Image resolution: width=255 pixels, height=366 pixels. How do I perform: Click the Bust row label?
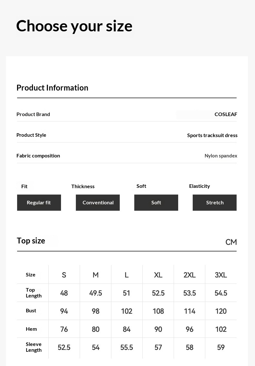tap(31, 311)
